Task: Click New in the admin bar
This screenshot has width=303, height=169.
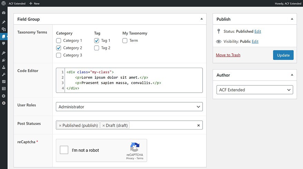Action: pyautogui.click(x=34, y=3)
